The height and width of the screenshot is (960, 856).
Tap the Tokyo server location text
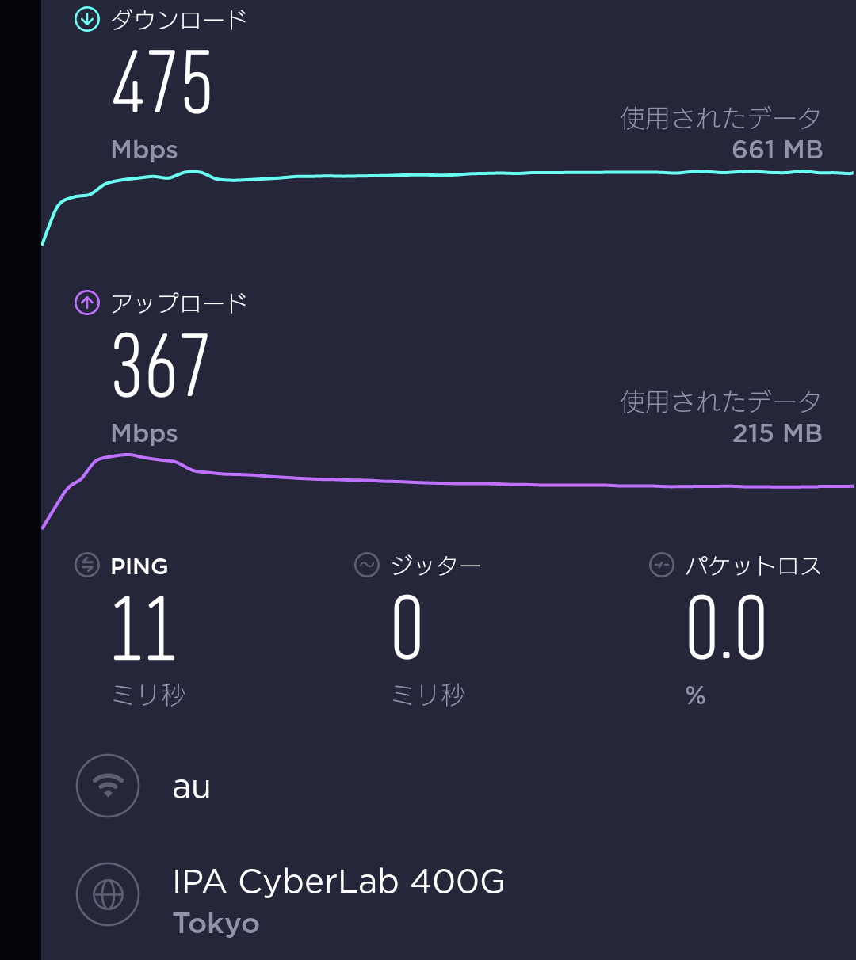[x=216, y=924]
